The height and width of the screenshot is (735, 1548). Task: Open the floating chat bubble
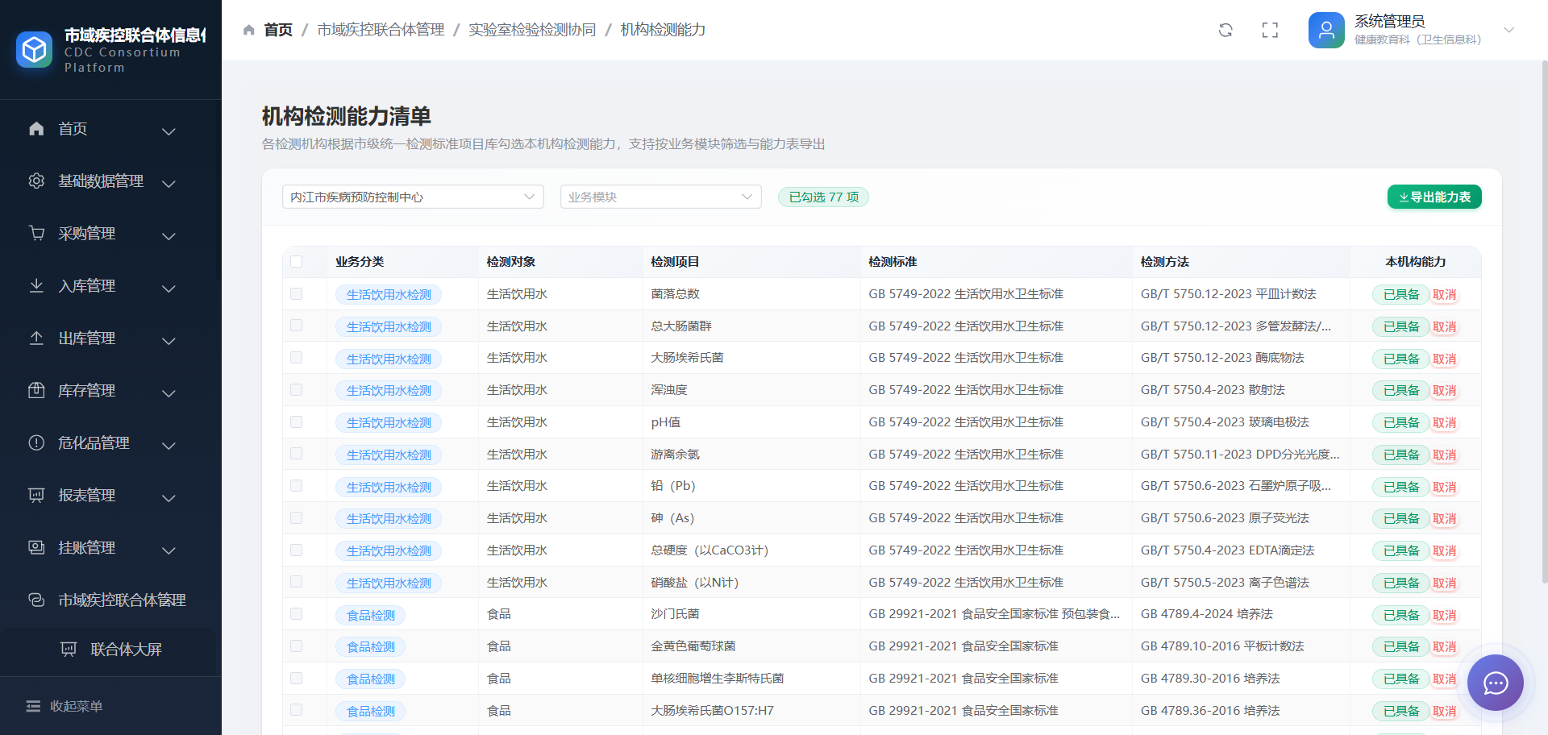tap(1496, 683)
